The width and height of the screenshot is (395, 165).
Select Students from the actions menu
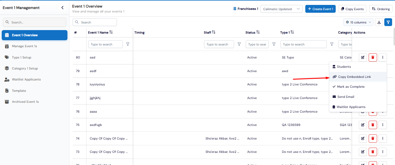click(x=358, y=67)
